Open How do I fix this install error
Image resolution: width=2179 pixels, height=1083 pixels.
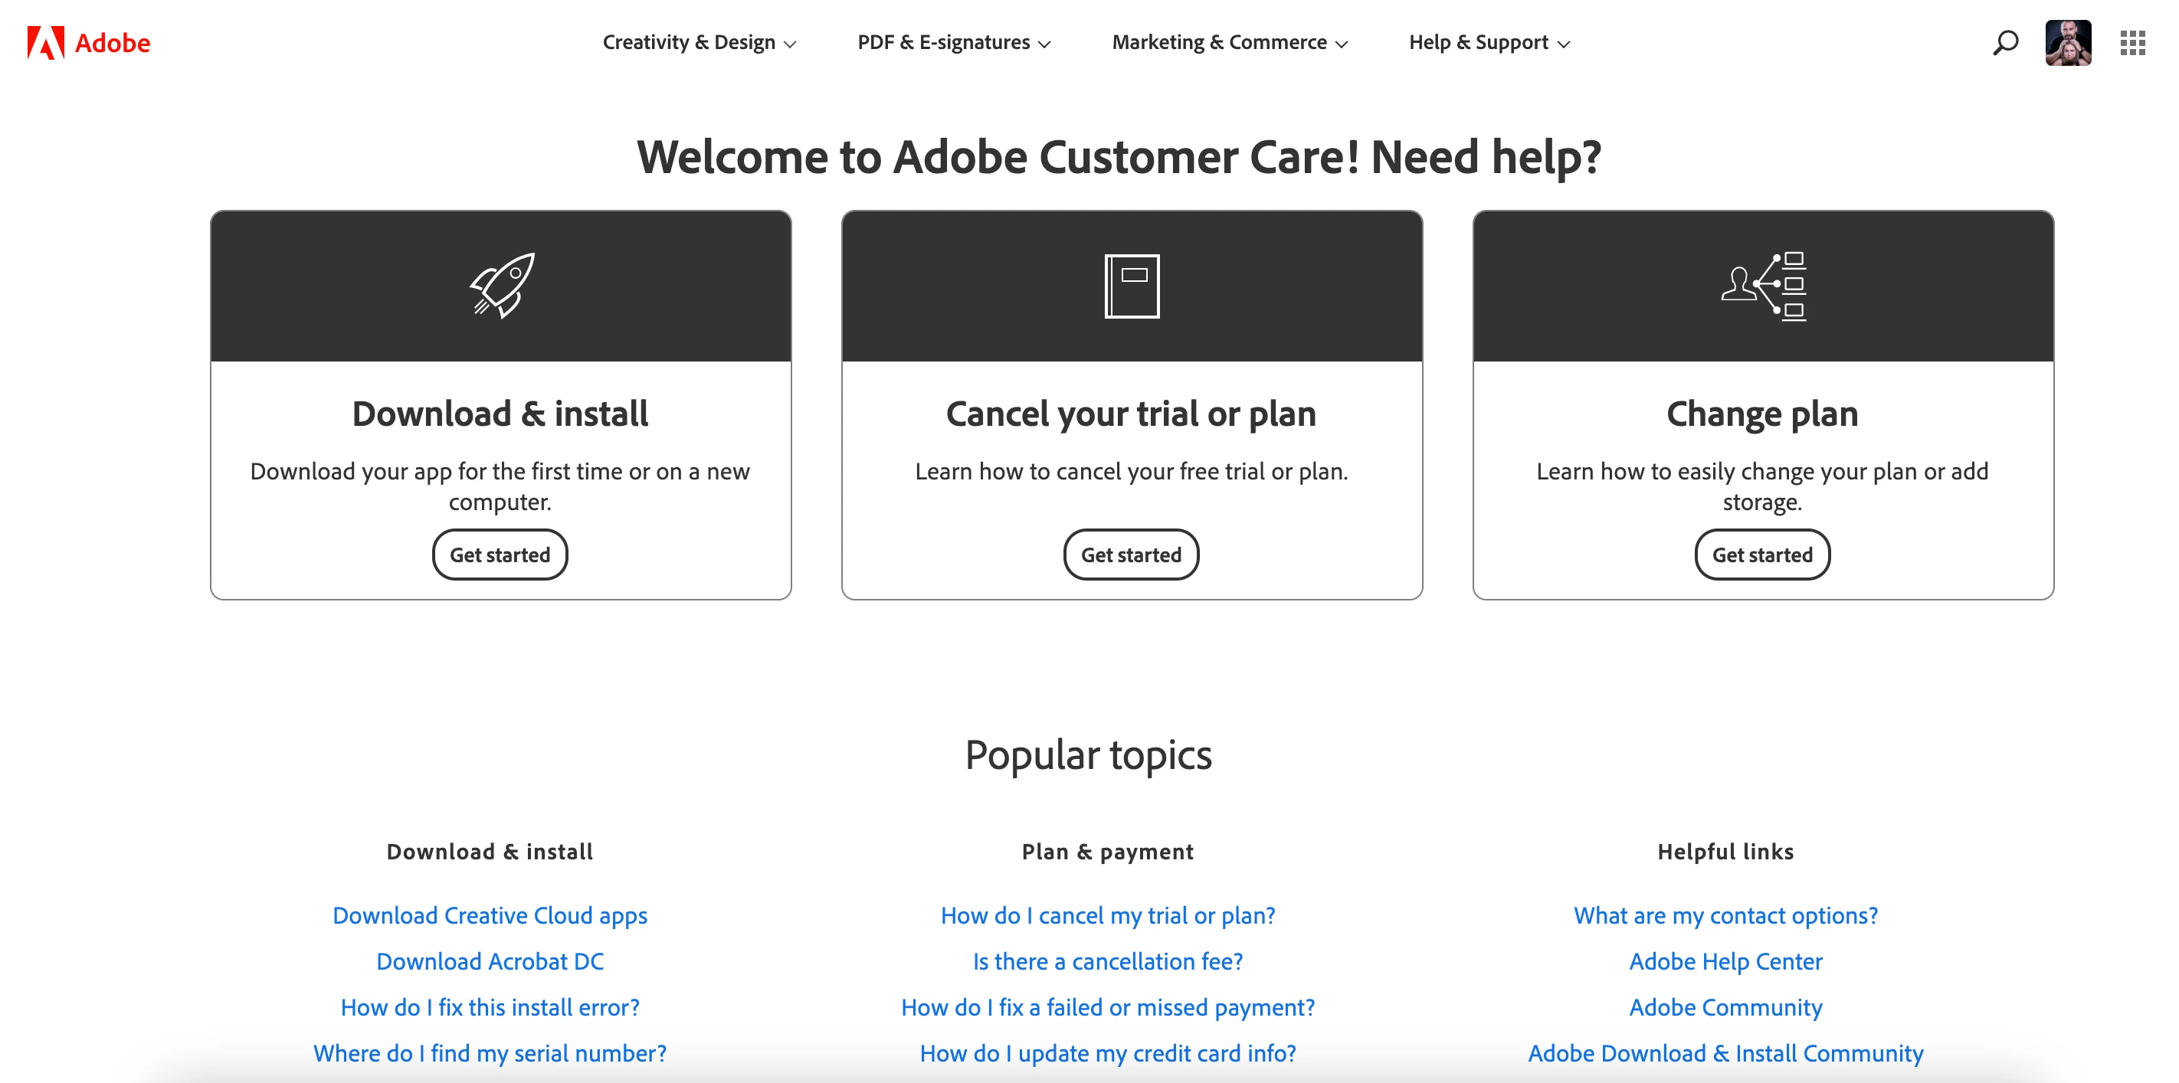[490, 1008]
